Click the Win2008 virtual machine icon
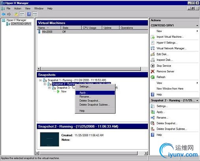The width and height of the screenshot is (200, 161). 39,32
